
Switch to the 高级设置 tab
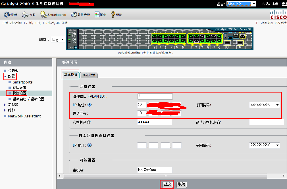tap(89, 75)
